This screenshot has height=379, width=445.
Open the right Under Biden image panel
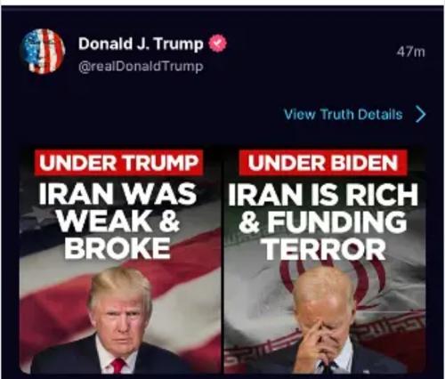tap(325, 260)
